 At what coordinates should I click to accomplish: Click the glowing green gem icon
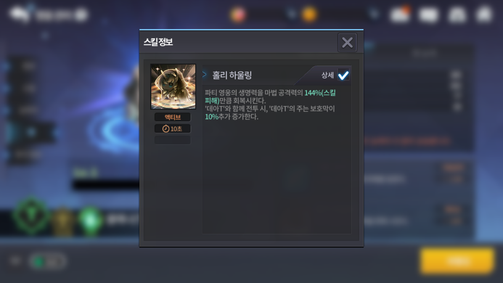coord(90,221)
